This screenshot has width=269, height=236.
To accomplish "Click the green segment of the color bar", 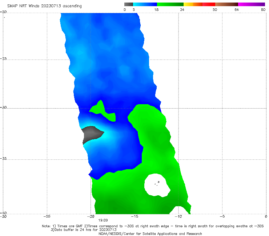I will click(x=170, y=4).
